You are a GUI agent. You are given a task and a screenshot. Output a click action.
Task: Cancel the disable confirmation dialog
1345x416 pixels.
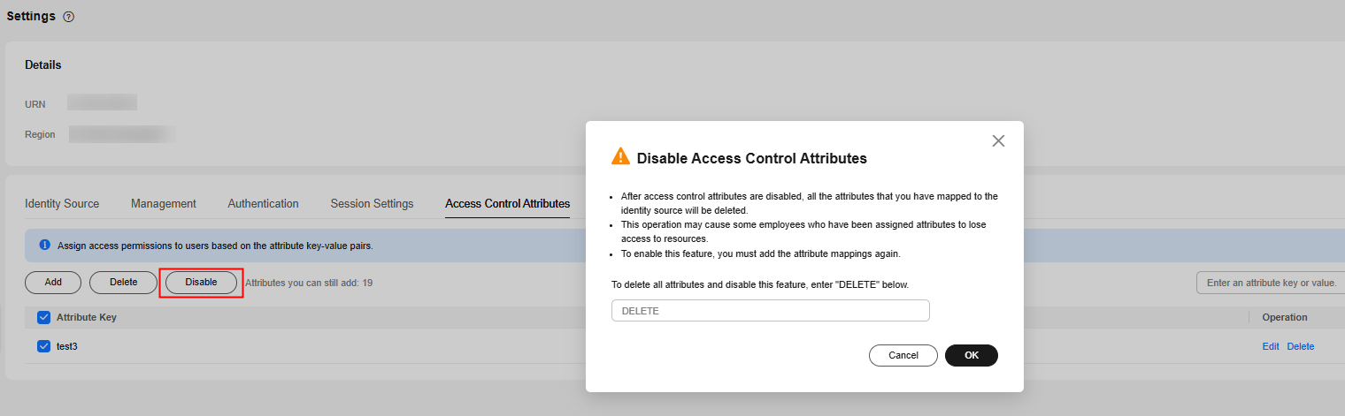click(903, 355)
